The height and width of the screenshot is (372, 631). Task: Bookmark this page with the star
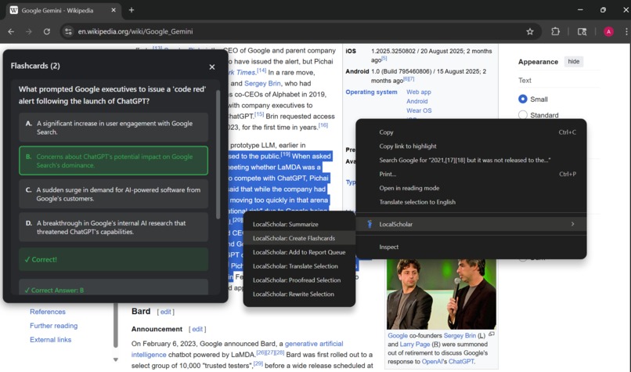pos(530,31)
